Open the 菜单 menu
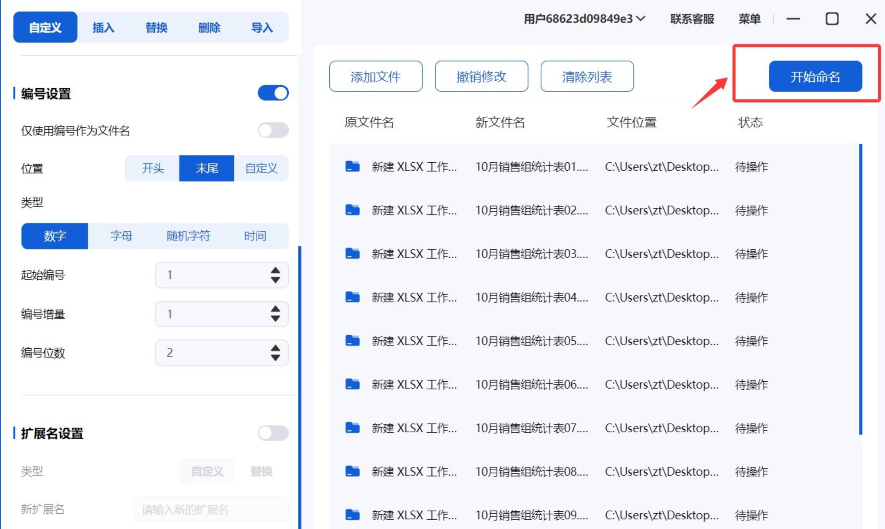Screen dimensions: 885x529 [x=749, y=19]
